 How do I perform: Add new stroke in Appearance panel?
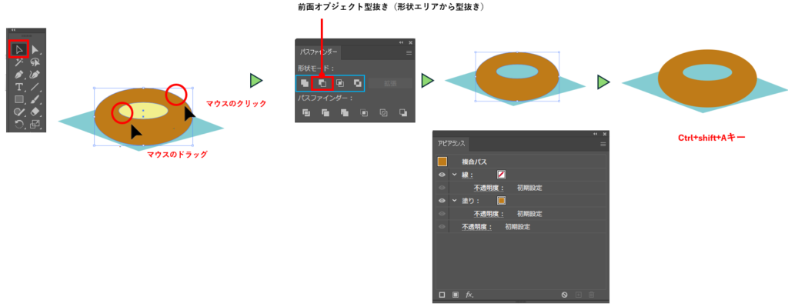point(442,295)
